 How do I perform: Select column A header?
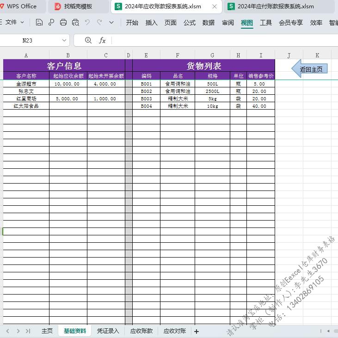26,55
